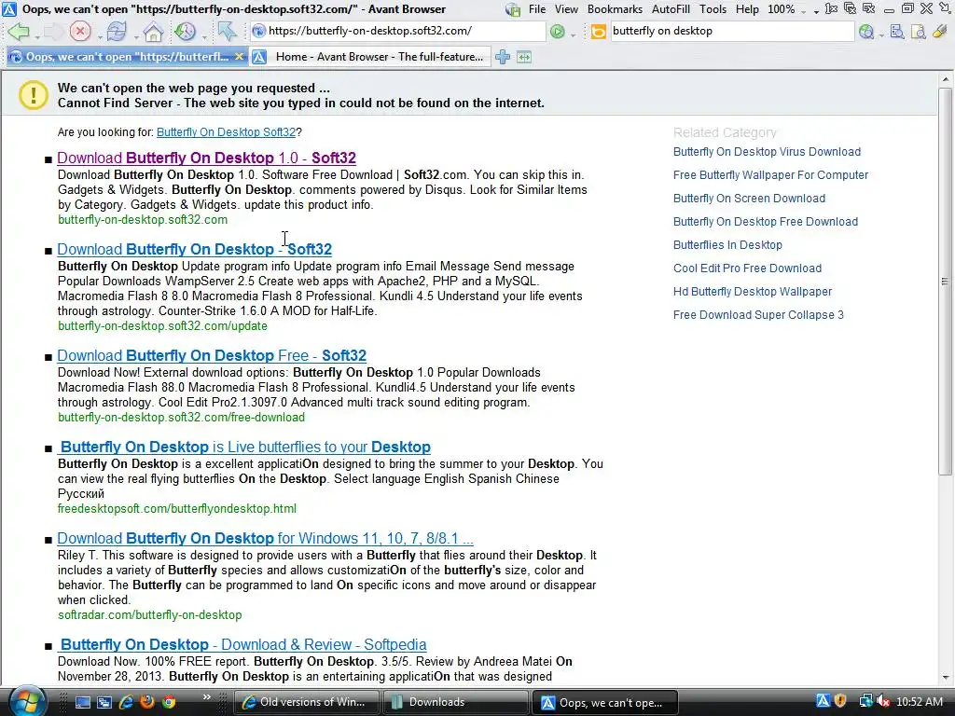This screenshot has height=716, width=955.
Task: Click the online storage globe icon
Action: [514, 9]
